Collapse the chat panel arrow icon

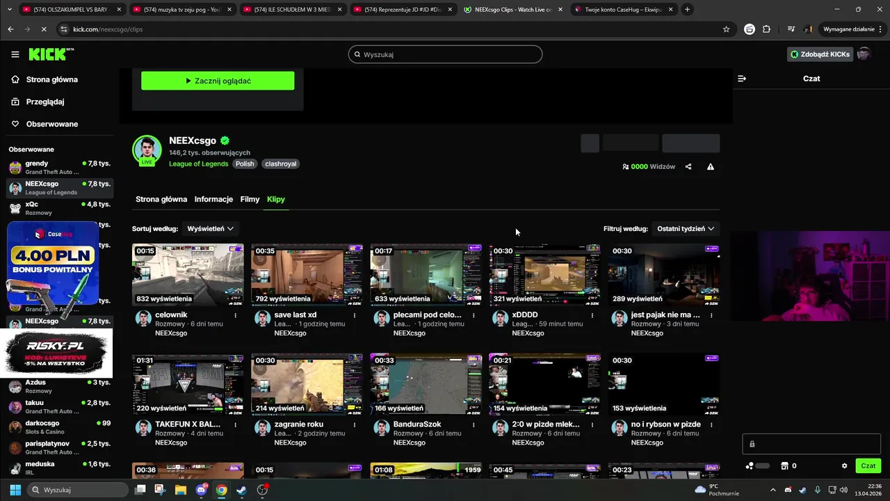coord(742,79)
